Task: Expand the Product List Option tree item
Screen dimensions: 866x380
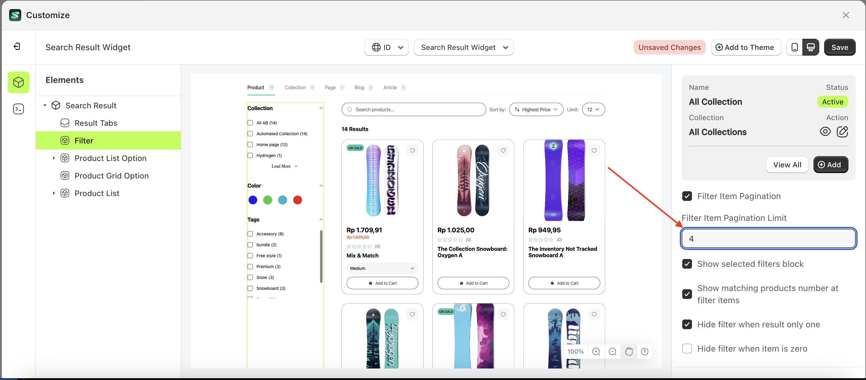Action: coord(54,158)
